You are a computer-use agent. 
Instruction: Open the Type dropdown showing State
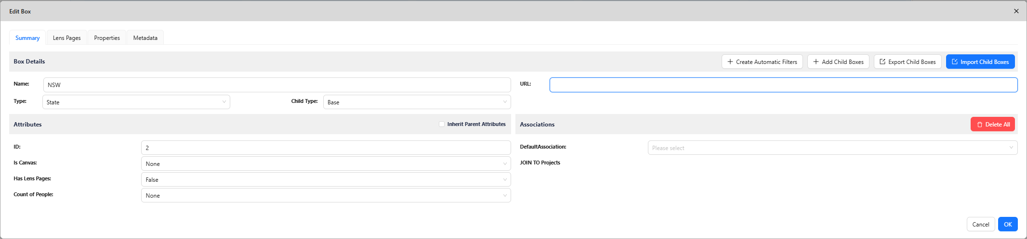[x=136, y=102]
